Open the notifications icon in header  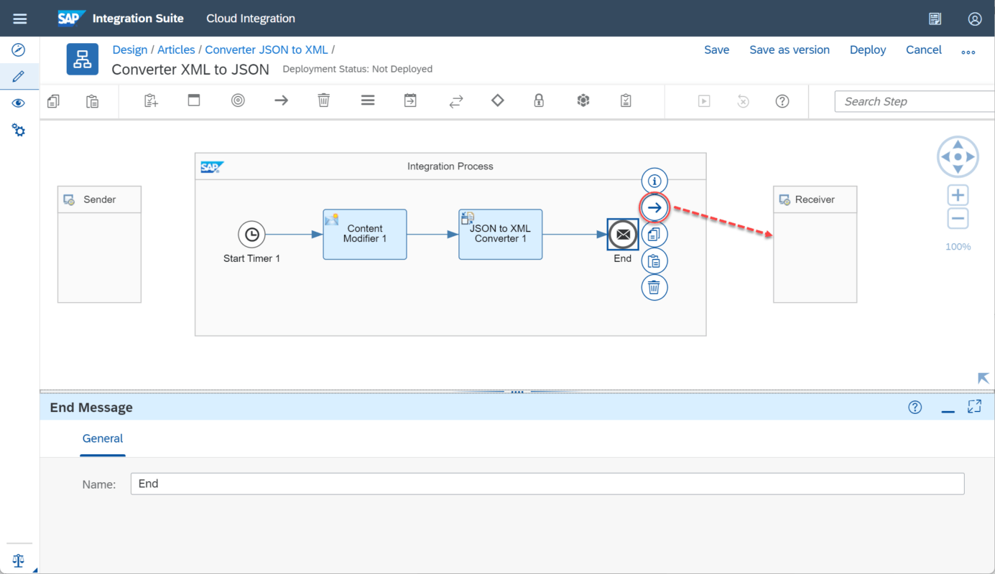coord(935,19)
